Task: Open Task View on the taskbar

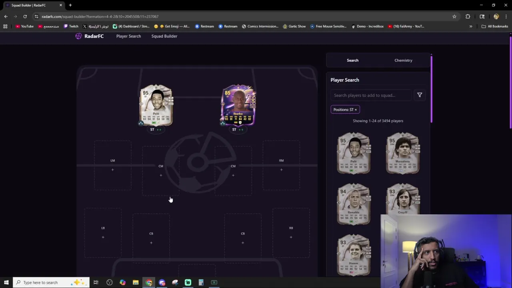Action: (x=96, y=282)
